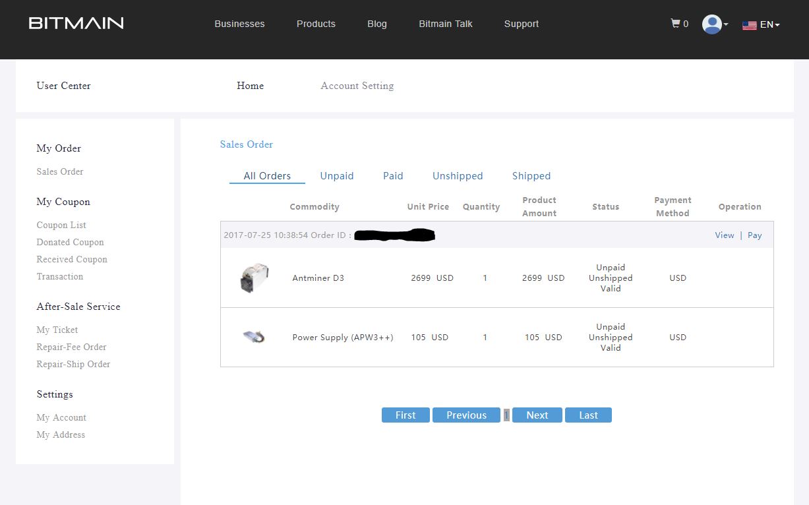Open My Ticket in the sidebar

[x=57, y=330]
